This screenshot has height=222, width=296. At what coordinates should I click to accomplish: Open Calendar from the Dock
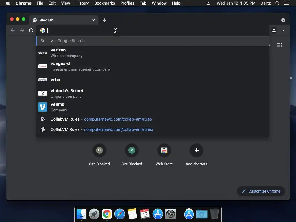[x=145, y=214]
